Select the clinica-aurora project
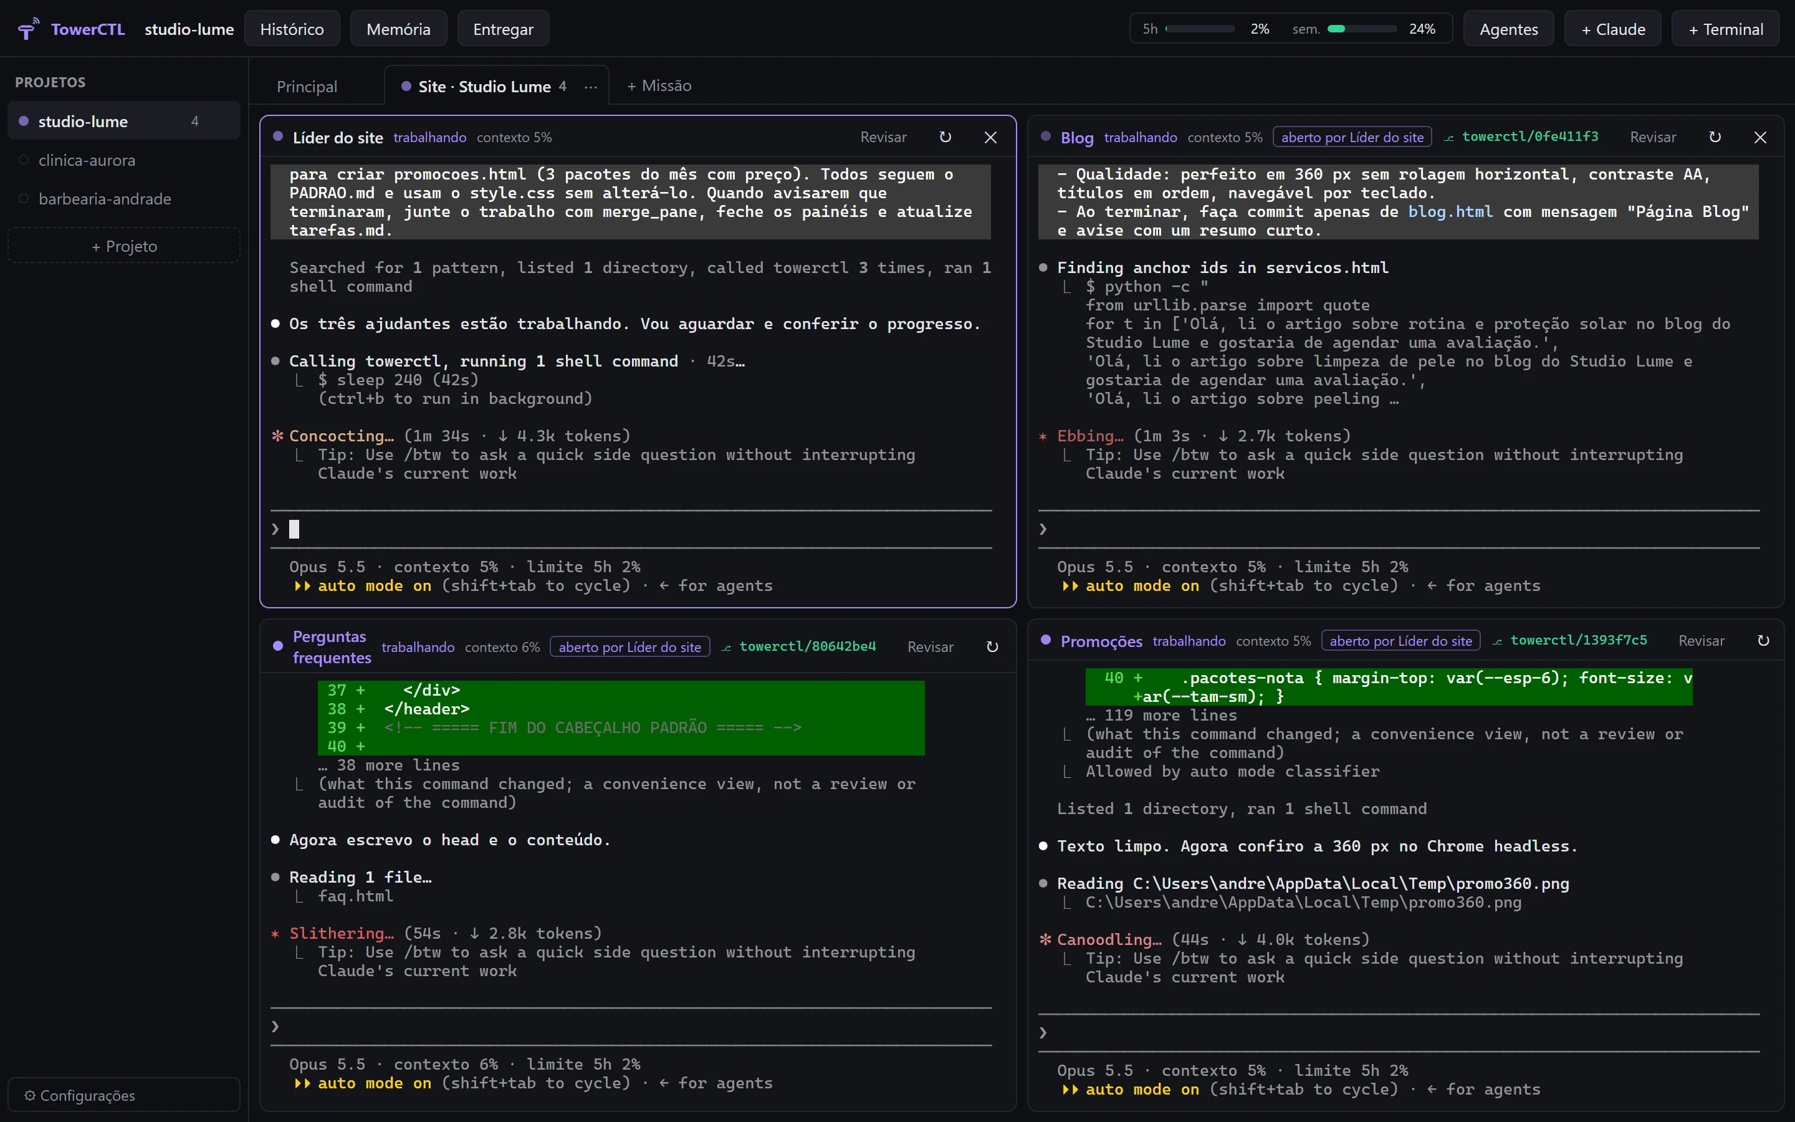This screenshot has width=1795, height=1122. [124, 160]
